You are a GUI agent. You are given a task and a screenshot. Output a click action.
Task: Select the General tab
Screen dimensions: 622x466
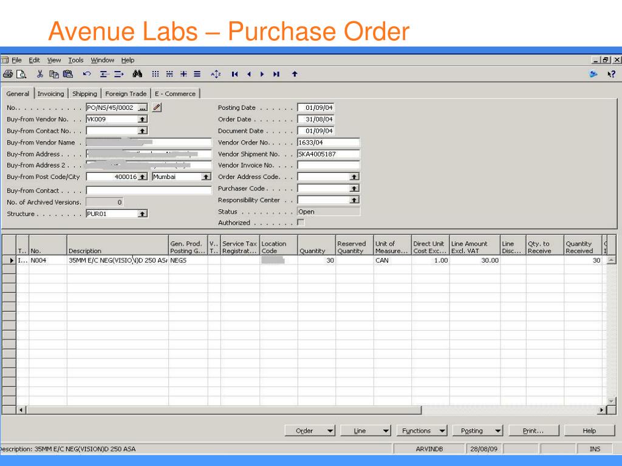click(x=18, y=93)
